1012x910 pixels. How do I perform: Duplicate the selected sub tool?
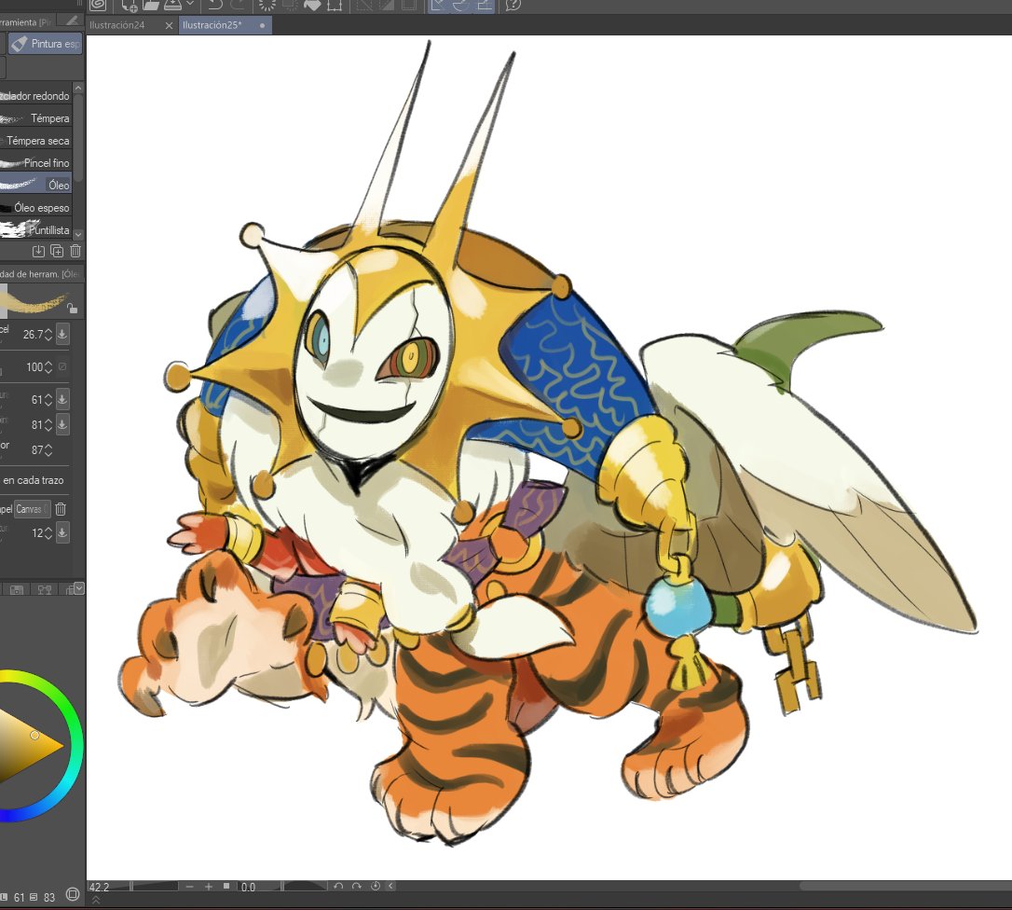pos(57,251)
